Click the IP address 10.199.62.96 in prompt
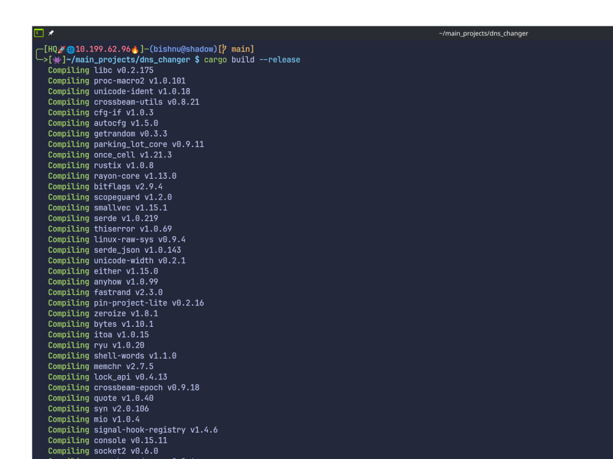 [x=103, y=49]
